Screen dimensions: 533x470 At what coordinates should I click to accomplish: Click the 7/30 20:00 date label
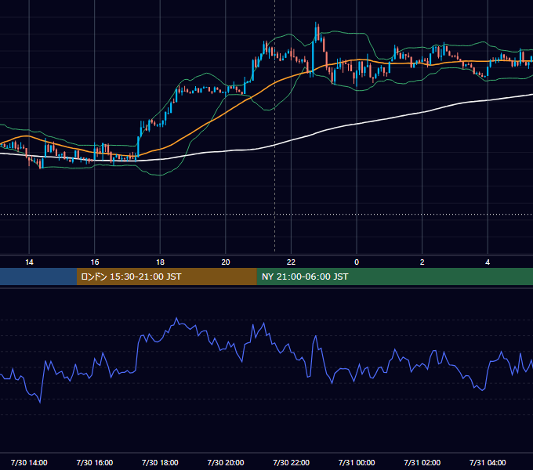pyautogui.click(x=226, y=462)
